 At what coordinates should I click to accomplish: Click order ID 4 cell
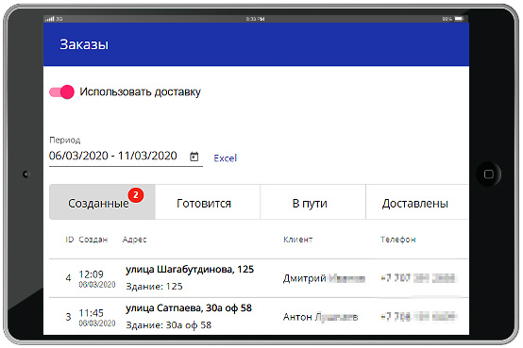click(68, 278)
